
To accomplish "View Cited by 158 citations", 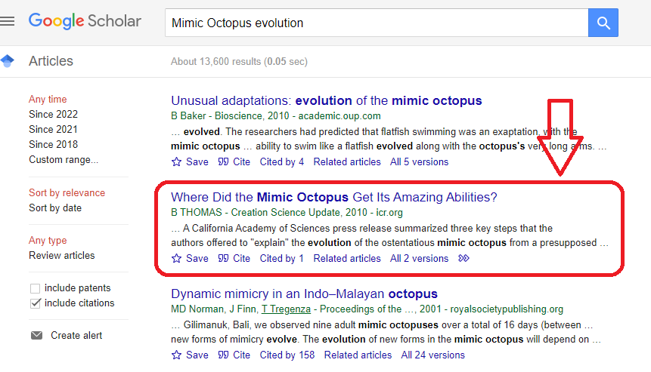I will tap(287, 355).
